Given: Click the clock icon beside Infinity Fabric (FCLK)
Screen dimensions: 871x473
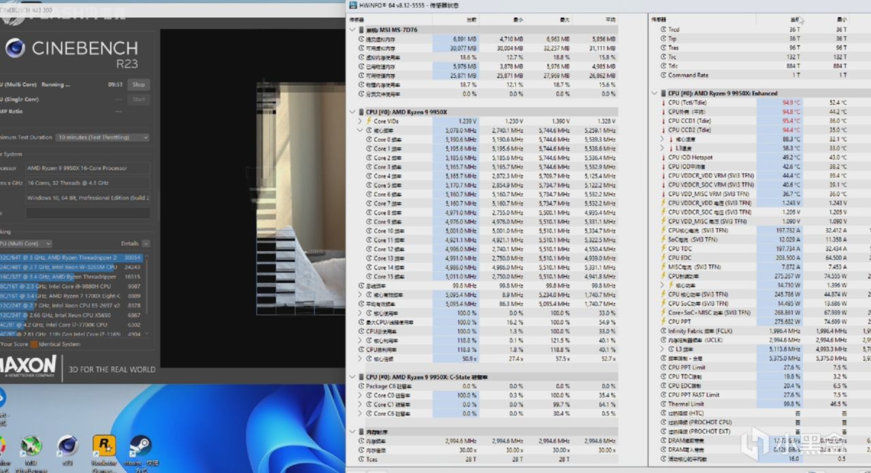Looking at the screenshot, I should pos(663,331).
